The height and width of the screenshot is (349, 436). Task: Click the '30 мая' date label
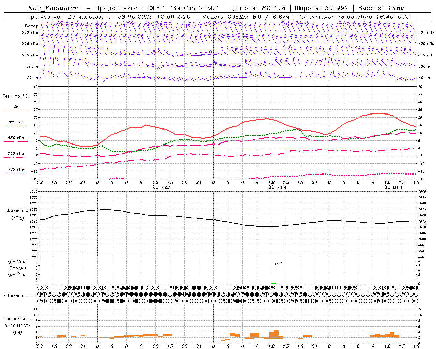click(x=277, y=187)
